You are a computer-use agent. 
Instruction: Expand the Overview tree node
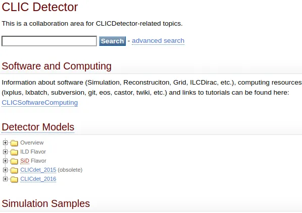pos(5,143)
